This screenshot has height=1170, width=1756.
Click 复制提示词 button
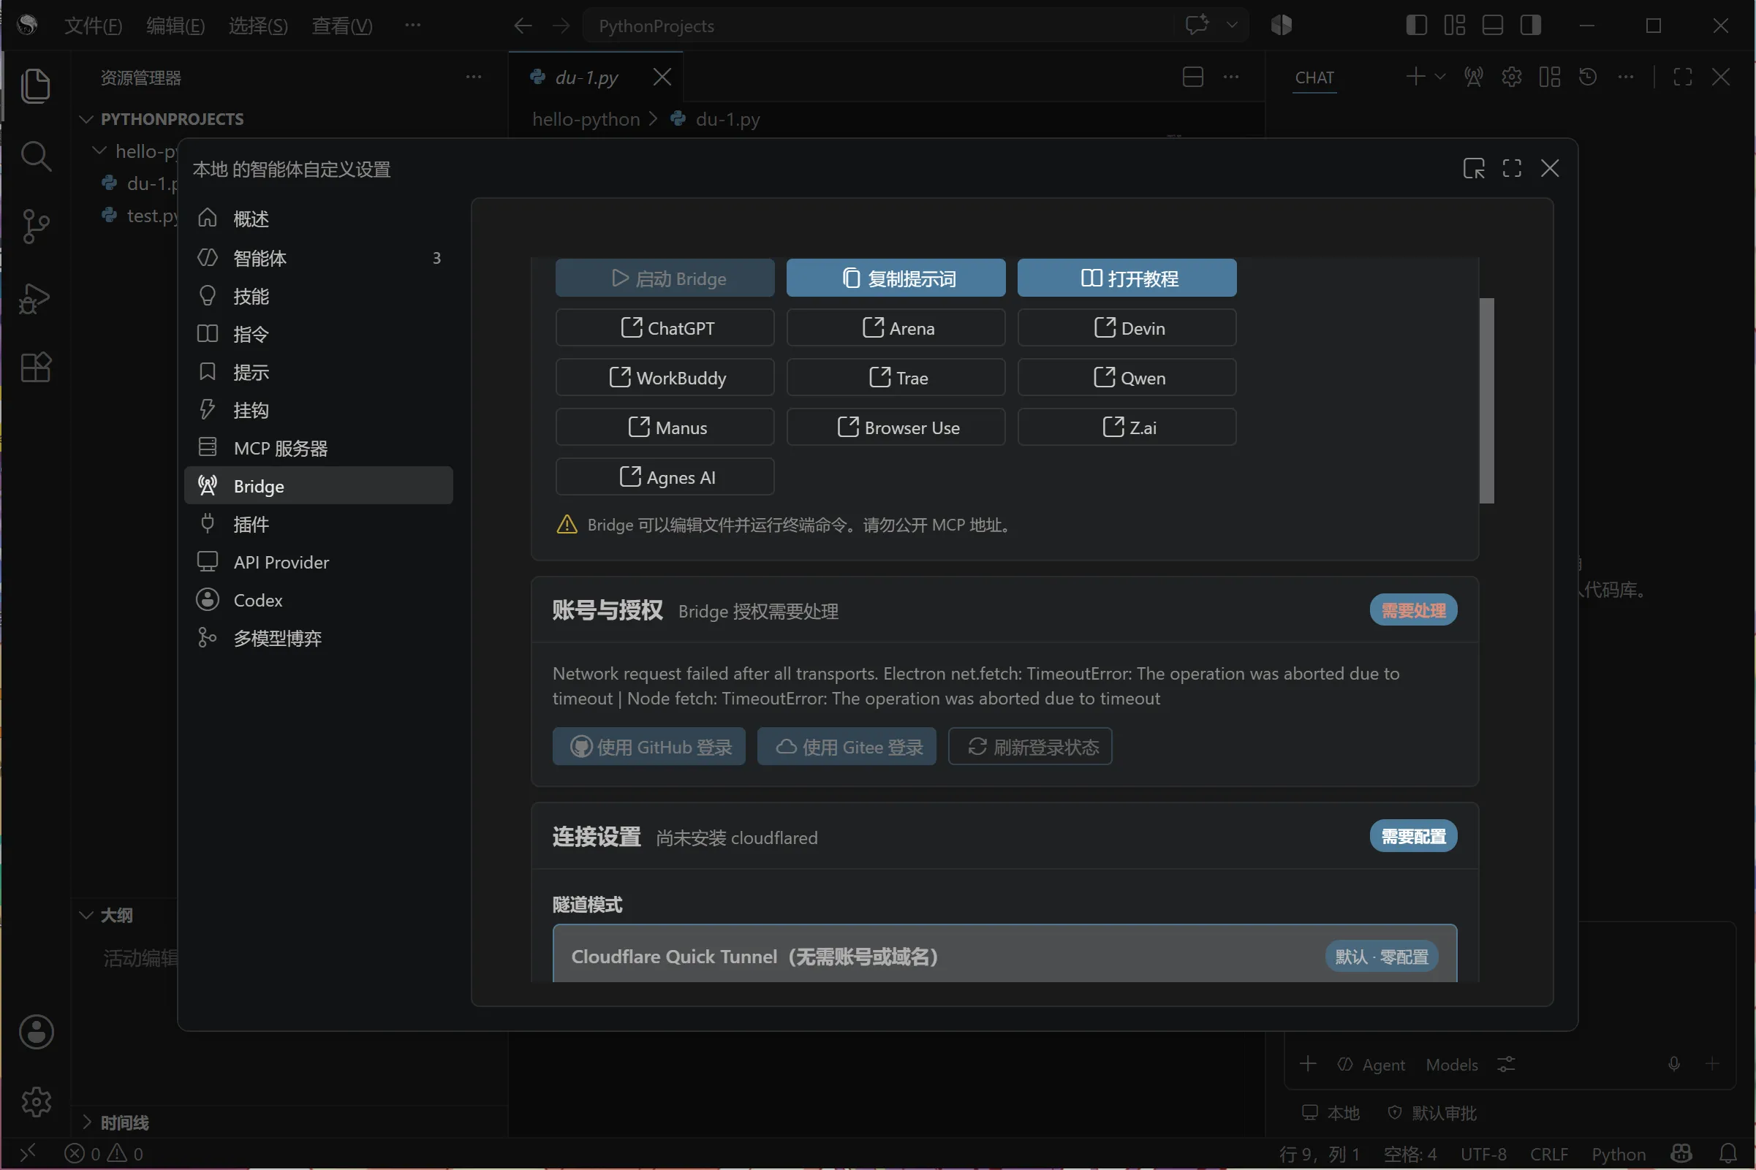[x=896, y=278]
